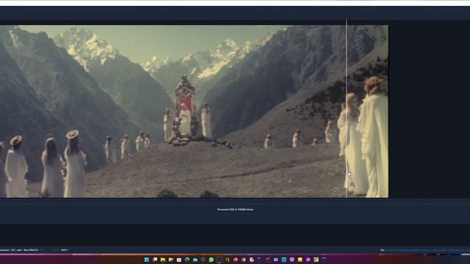Open the Windows Start menu
This screenshot has height=264, width=470.
(x=147, y=260)
